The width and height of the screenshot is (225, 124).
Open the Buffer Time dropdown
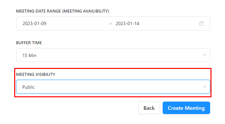click(x=113, y=55)
